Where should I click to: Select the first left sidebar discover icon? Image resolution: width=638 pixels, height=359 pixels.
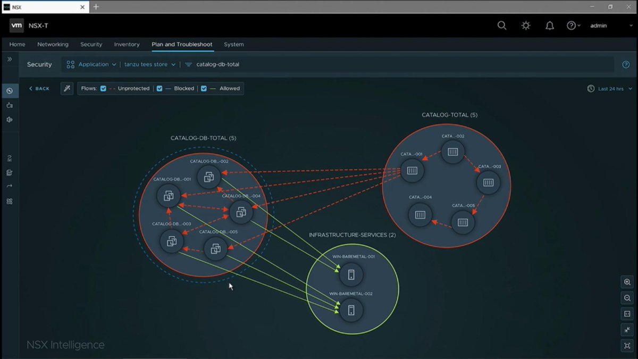click(10, 91)
